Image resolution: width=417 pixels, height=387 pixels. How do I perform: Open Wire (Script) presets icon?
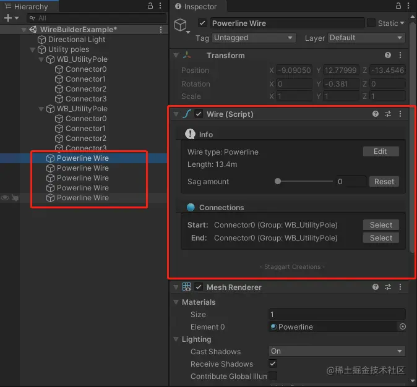388,114
